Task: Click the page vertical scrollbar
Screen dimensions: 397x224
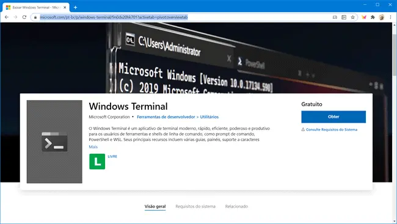Action: coord(394,54)
